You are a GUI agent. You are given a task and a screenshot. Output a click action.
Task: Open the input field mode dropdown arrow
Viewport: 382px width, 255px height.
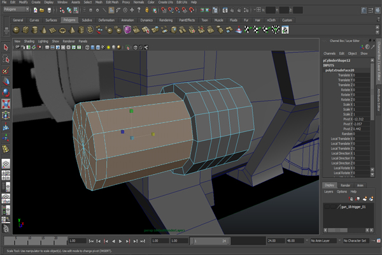(x=255, y=10)
